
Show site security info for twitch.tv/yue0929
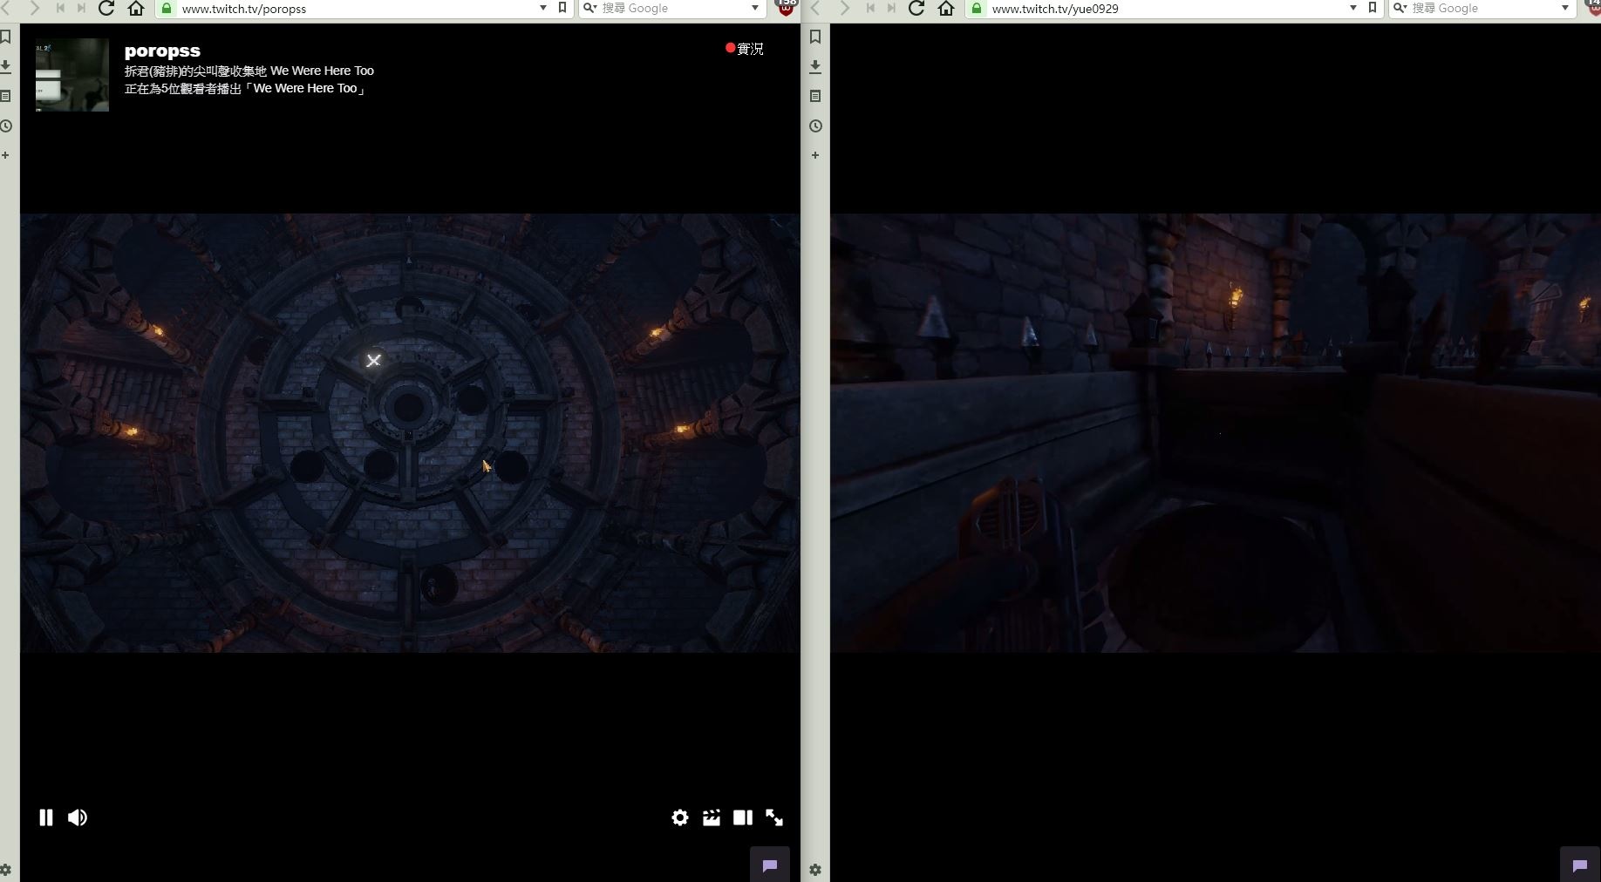click(977, 9)
